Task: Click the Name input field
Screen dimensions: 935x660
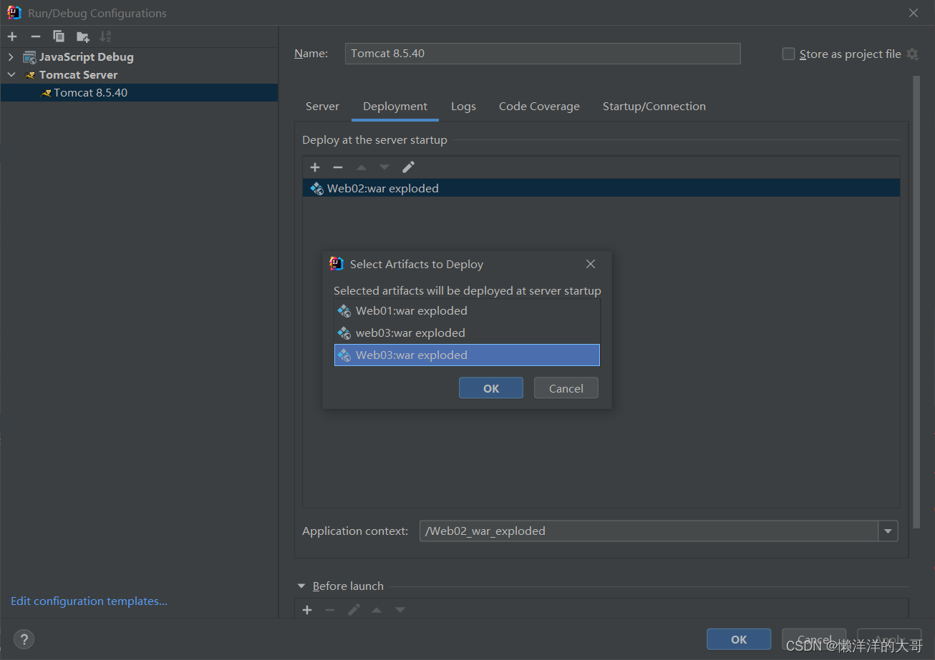Action: click(543, 54)
